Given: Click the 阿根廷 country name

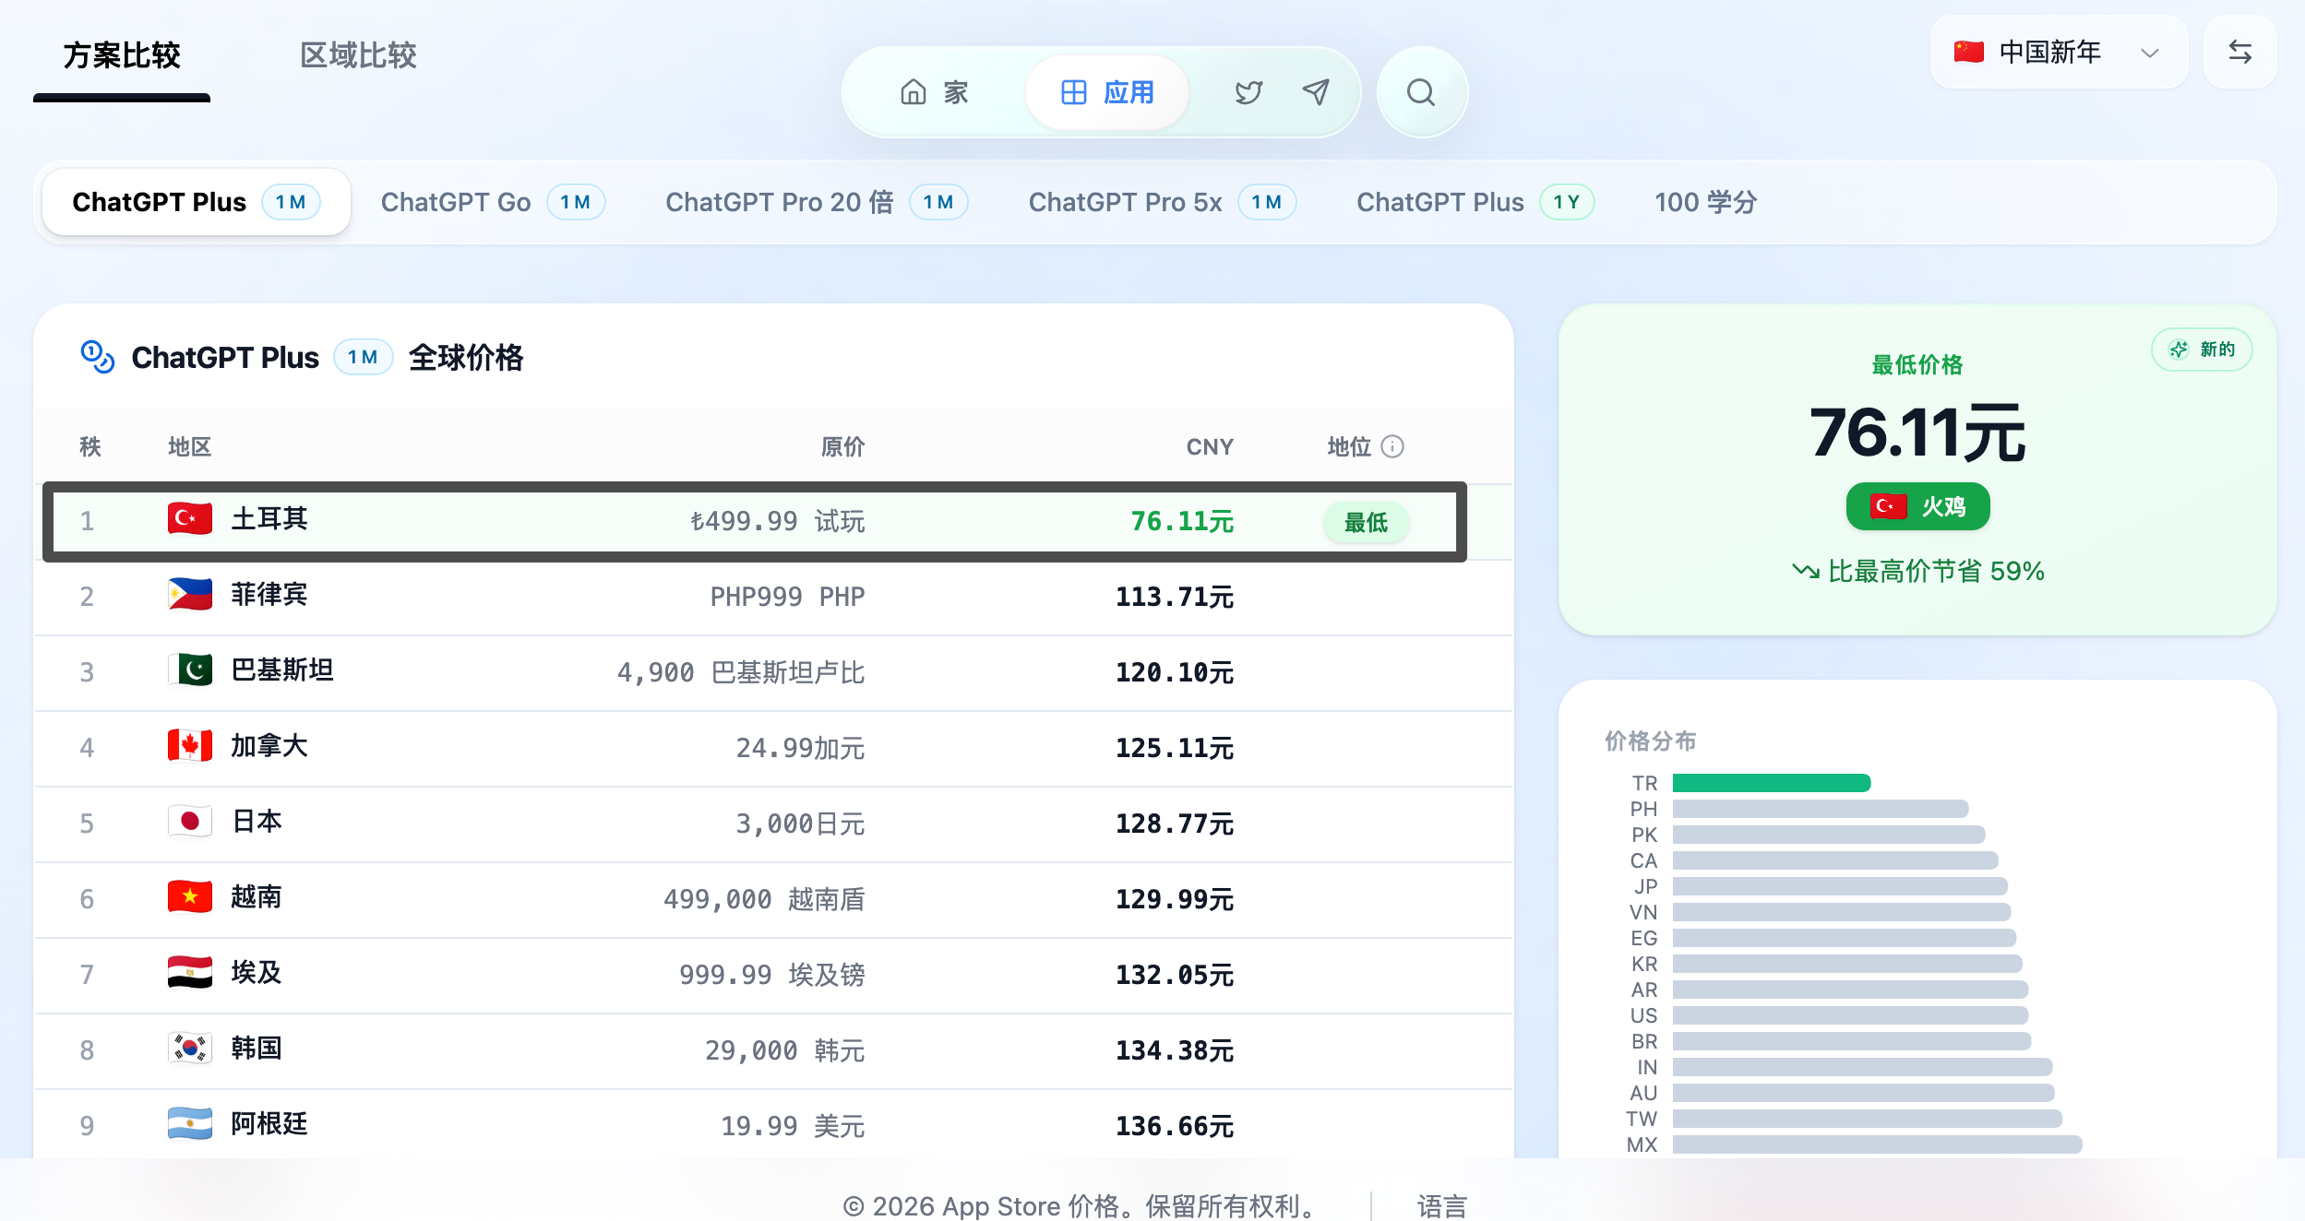Looking at the screenshot, I should pos(269,1123).
